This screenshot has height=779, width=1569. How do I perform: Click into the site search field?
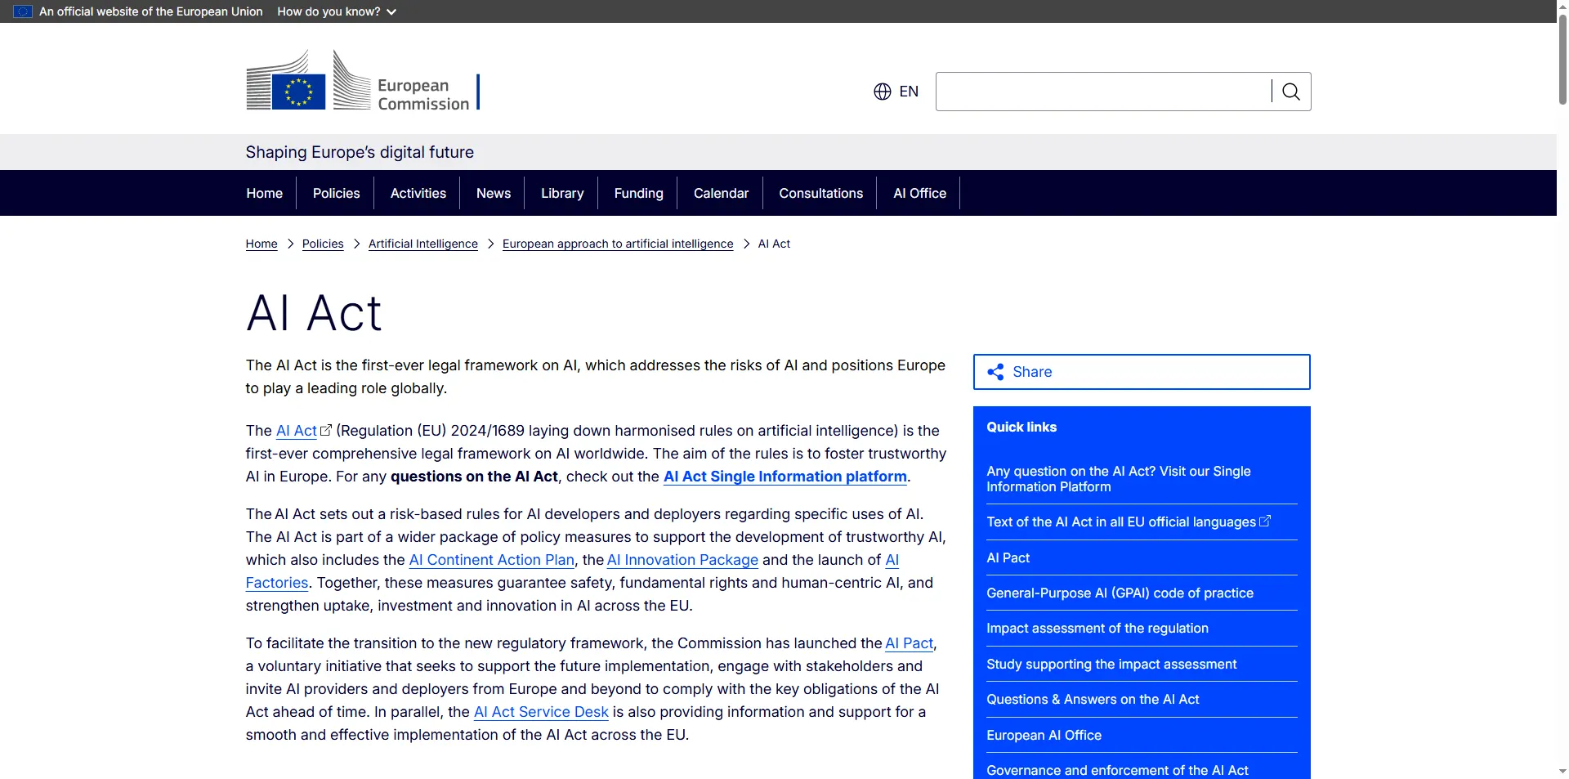pos(1103,92)
